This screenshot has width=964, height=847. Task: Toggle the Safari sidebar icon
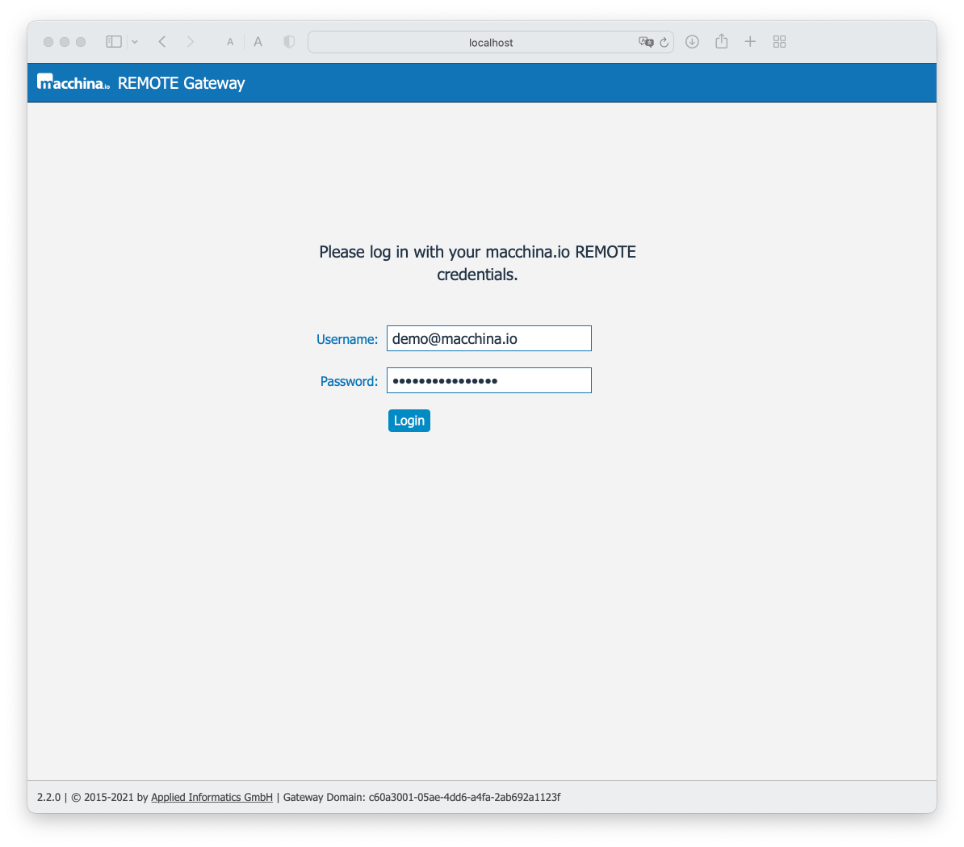point(114,42)
